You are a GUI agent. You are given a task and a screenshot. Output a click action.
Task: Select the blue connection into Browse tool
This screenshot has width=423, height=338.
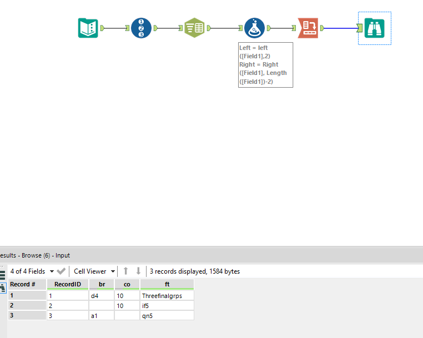340,28
